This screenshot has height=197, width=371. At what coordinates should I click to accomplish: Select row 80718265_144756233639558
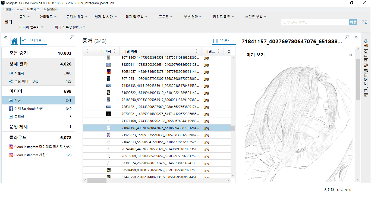click(x=157, y=58)
